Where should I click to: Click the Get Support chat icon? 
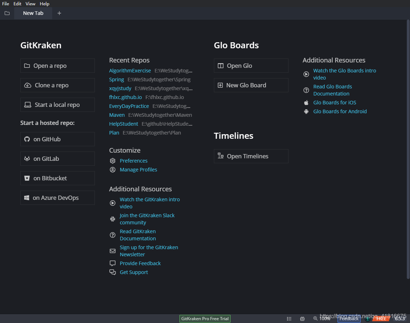tap(112, 272)
